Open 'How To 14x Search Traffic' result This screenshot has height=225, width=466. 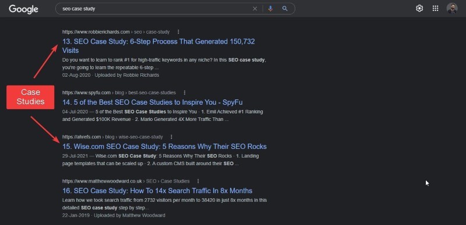point(157,191)
